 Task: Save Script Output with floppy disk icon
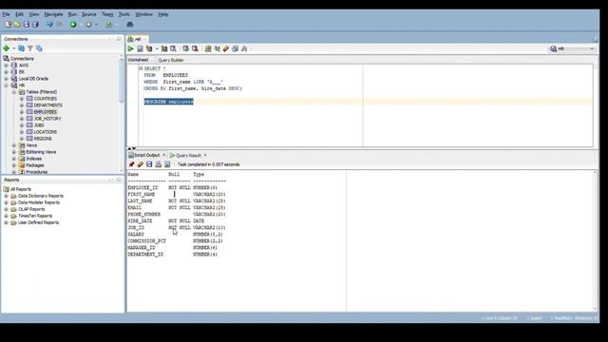click(x=149, y=164)
